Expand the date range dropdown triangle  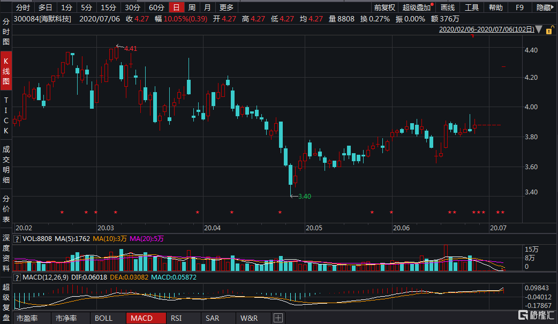click(x=539, y=31)
